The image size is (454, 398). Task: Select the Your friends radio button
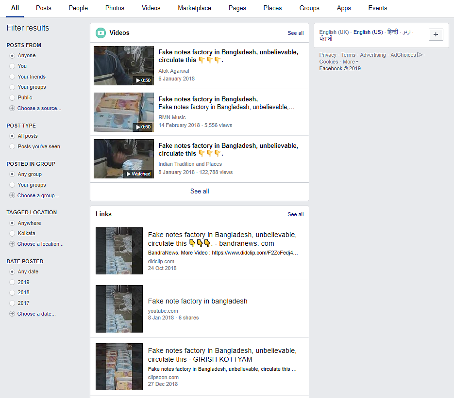coord(12,77)
